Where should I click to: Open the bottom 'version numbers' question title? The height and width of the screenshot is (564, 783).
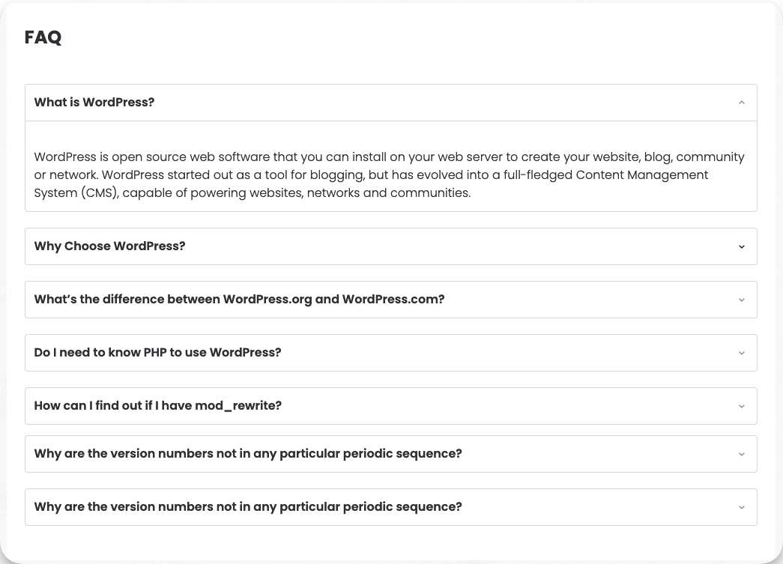click(248, 507)
